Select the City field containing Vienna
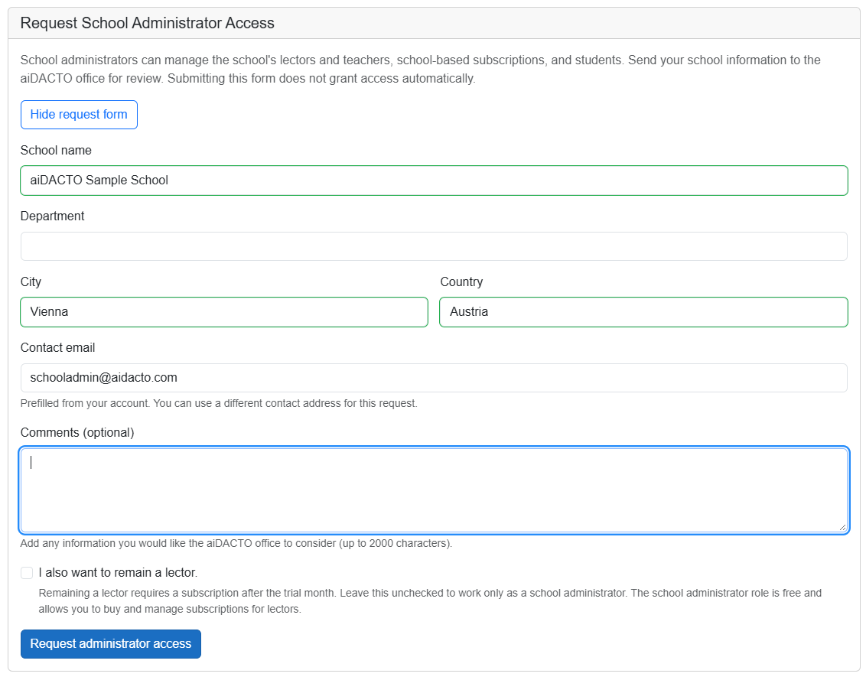The image size is (866, 680). [x=224, y=311]
